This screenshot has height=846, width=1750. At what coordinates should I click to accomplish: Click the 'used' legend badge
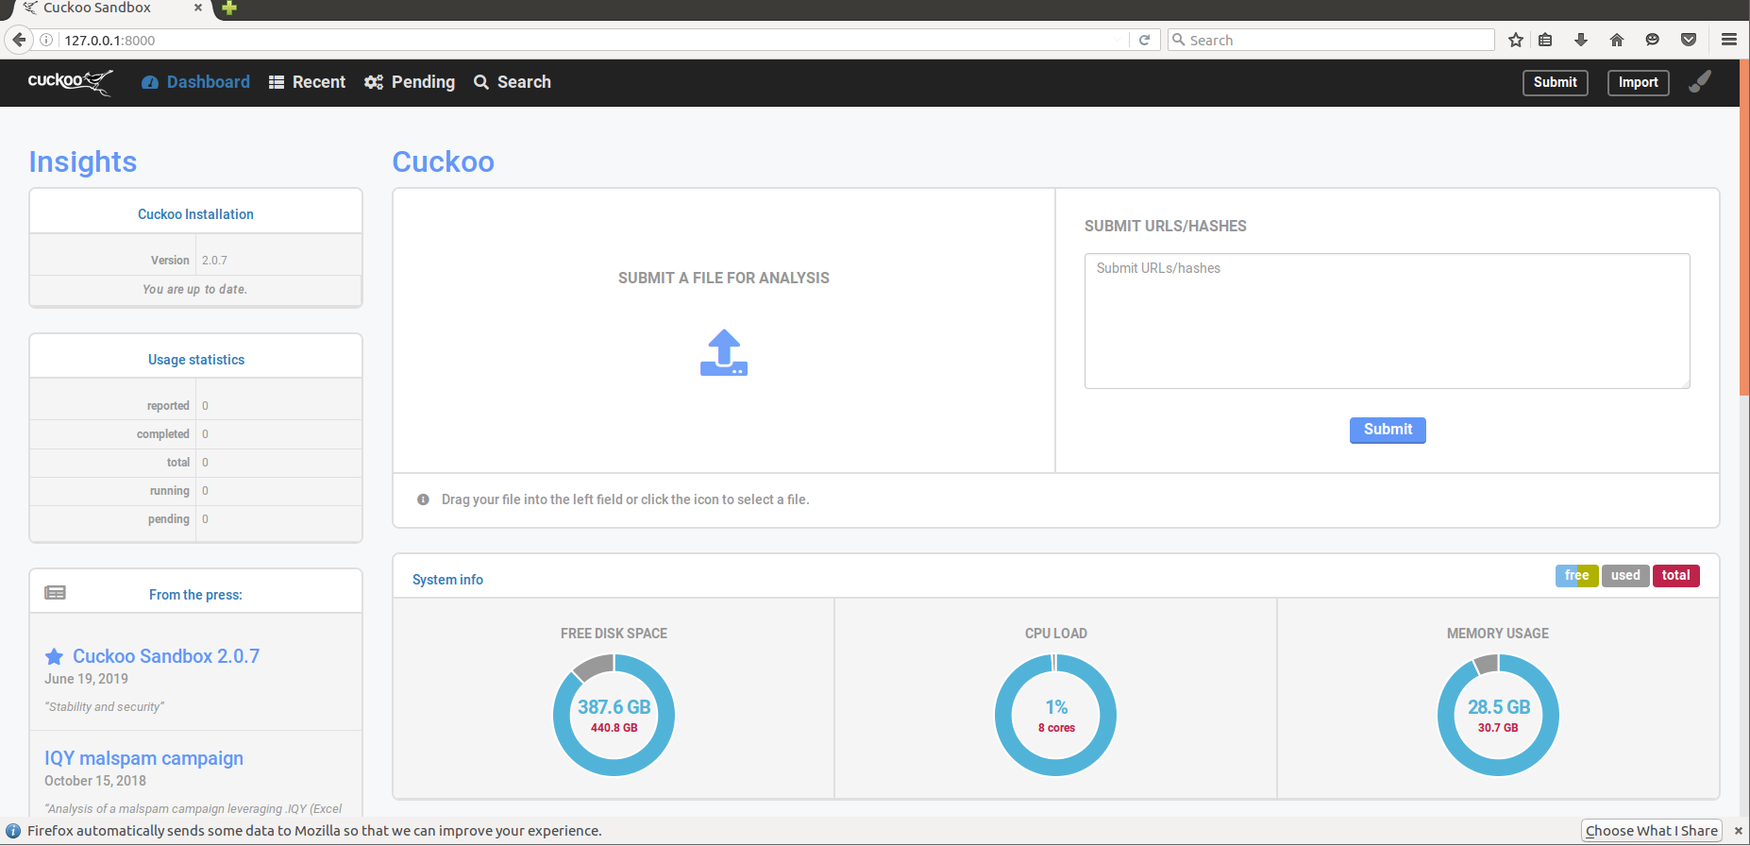coord(1625,576)
